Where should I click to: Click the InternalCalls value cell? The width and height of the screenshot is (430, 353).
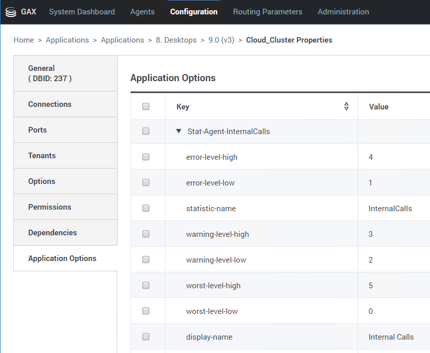click(390, 209)
